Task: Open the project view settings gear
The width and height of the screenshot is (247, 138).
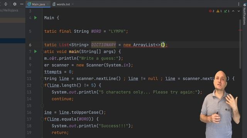Action: (15, 4)
